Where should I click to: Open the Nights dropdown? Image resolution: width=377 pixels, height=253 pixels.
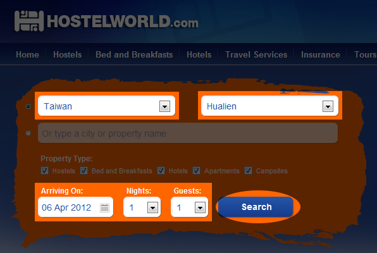(x=142, y=207)
